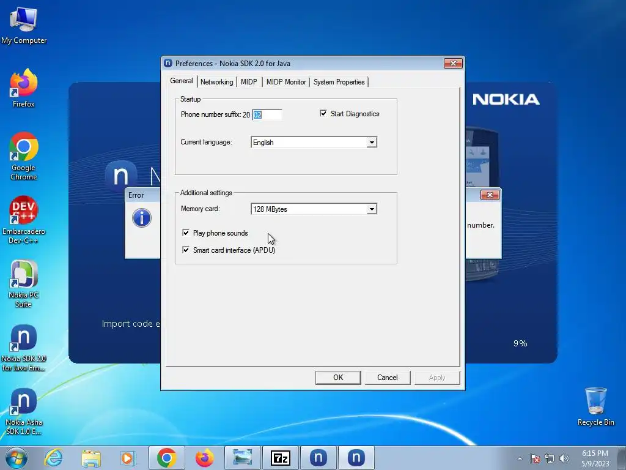Open Windows Media Player in taskbar
Image resolution: width=626 pixels, height=470 pixels.
(x=128, y=458)
